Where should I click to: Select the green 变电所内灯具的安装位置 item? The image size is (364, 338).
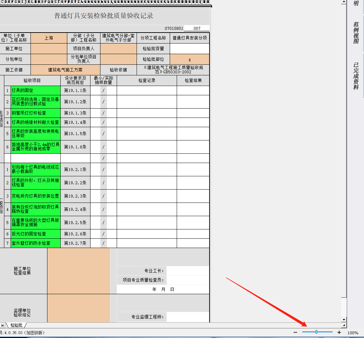(x=35, y=196)
